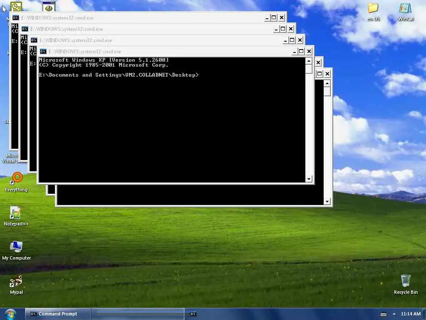The height and width of the screenshot is (320, 426).
Task: Show hidden tray icons arrow
Action: pos(394,314)
